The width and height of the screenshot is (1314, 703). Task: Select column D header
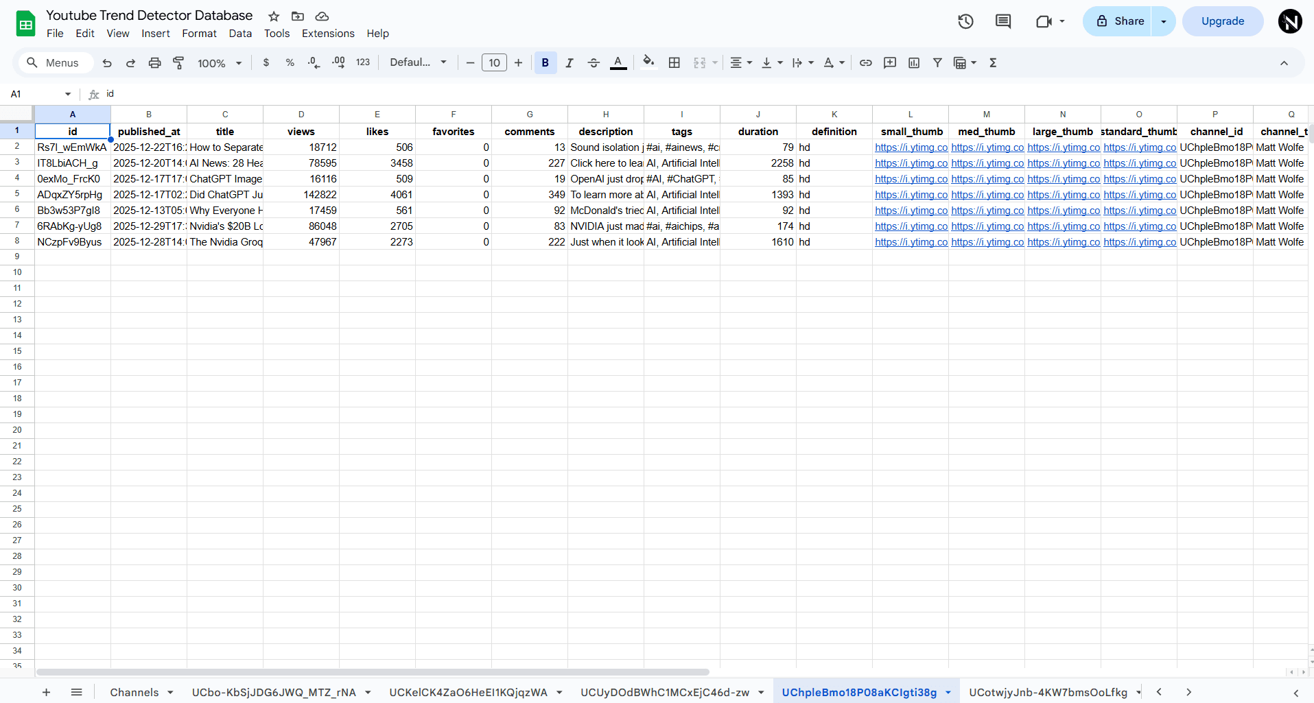point(301,114)
